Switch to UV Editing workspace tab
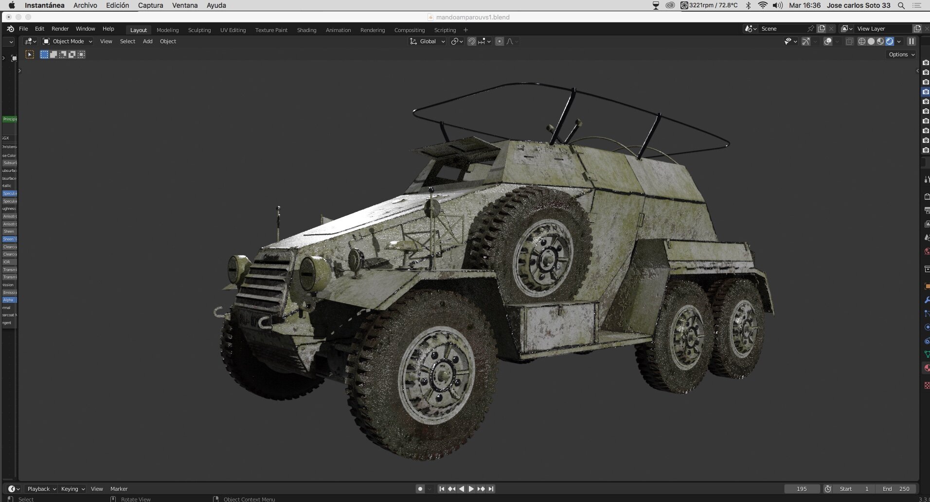 tap(233, 30)
